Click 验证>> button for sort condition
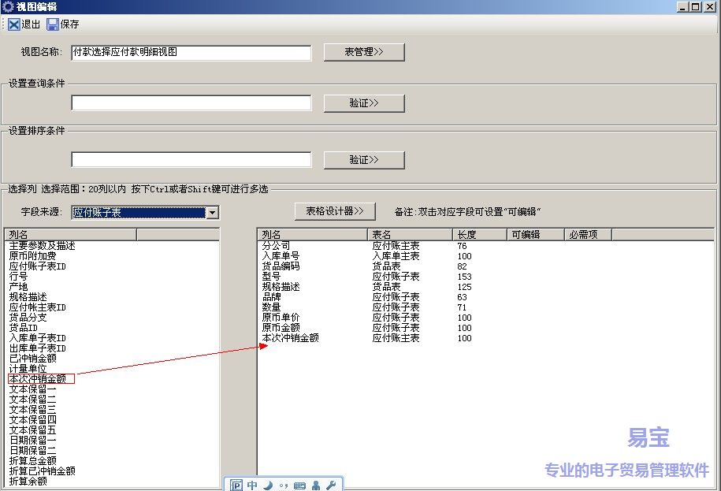 click(x=363, y=160)
